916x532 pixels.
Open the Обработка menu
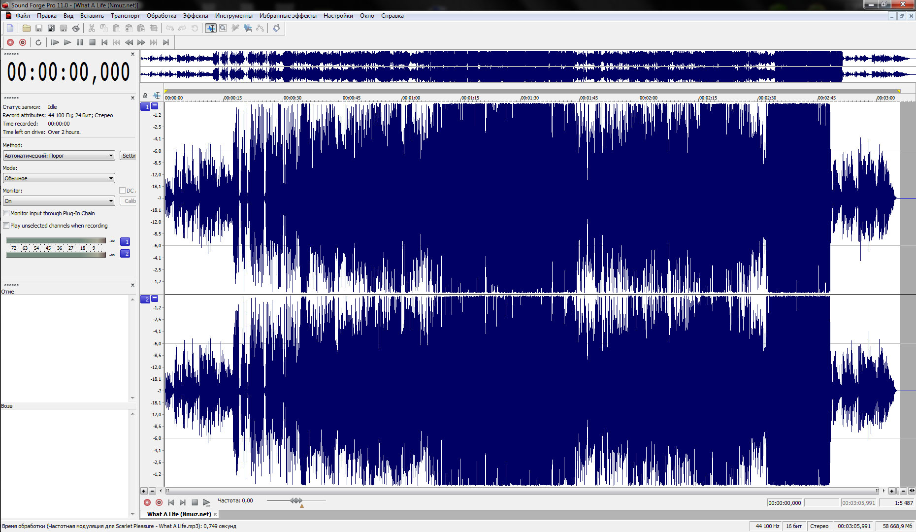click(x=162, y=16)
